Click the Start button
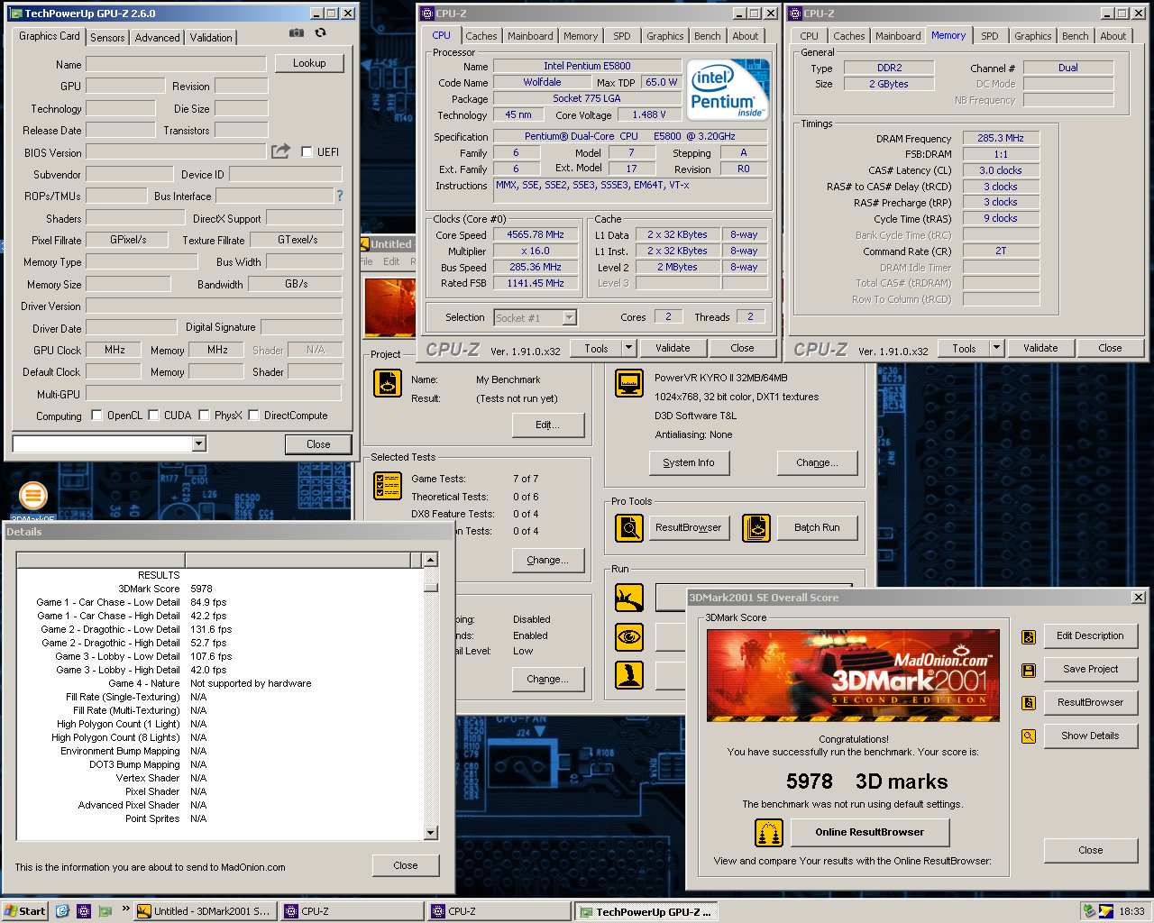 coord(25,911)
